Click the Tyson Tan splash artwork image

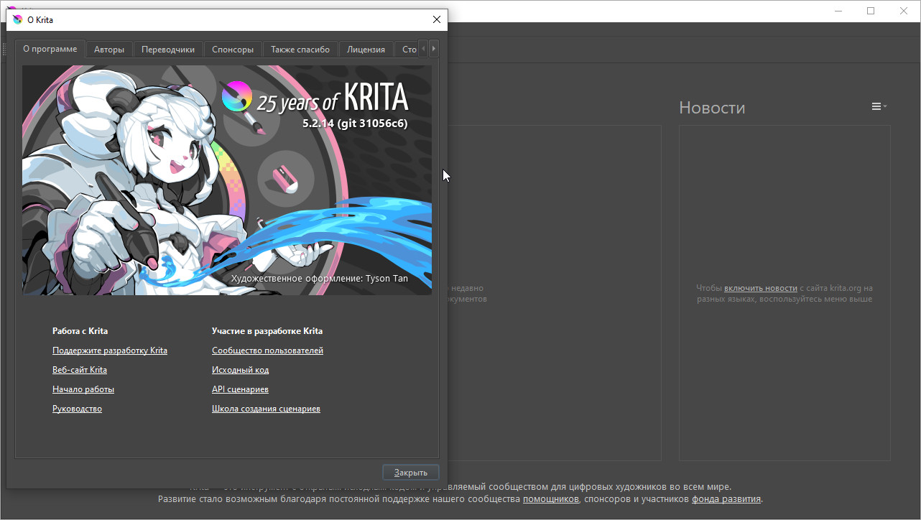tap(227, 180)
